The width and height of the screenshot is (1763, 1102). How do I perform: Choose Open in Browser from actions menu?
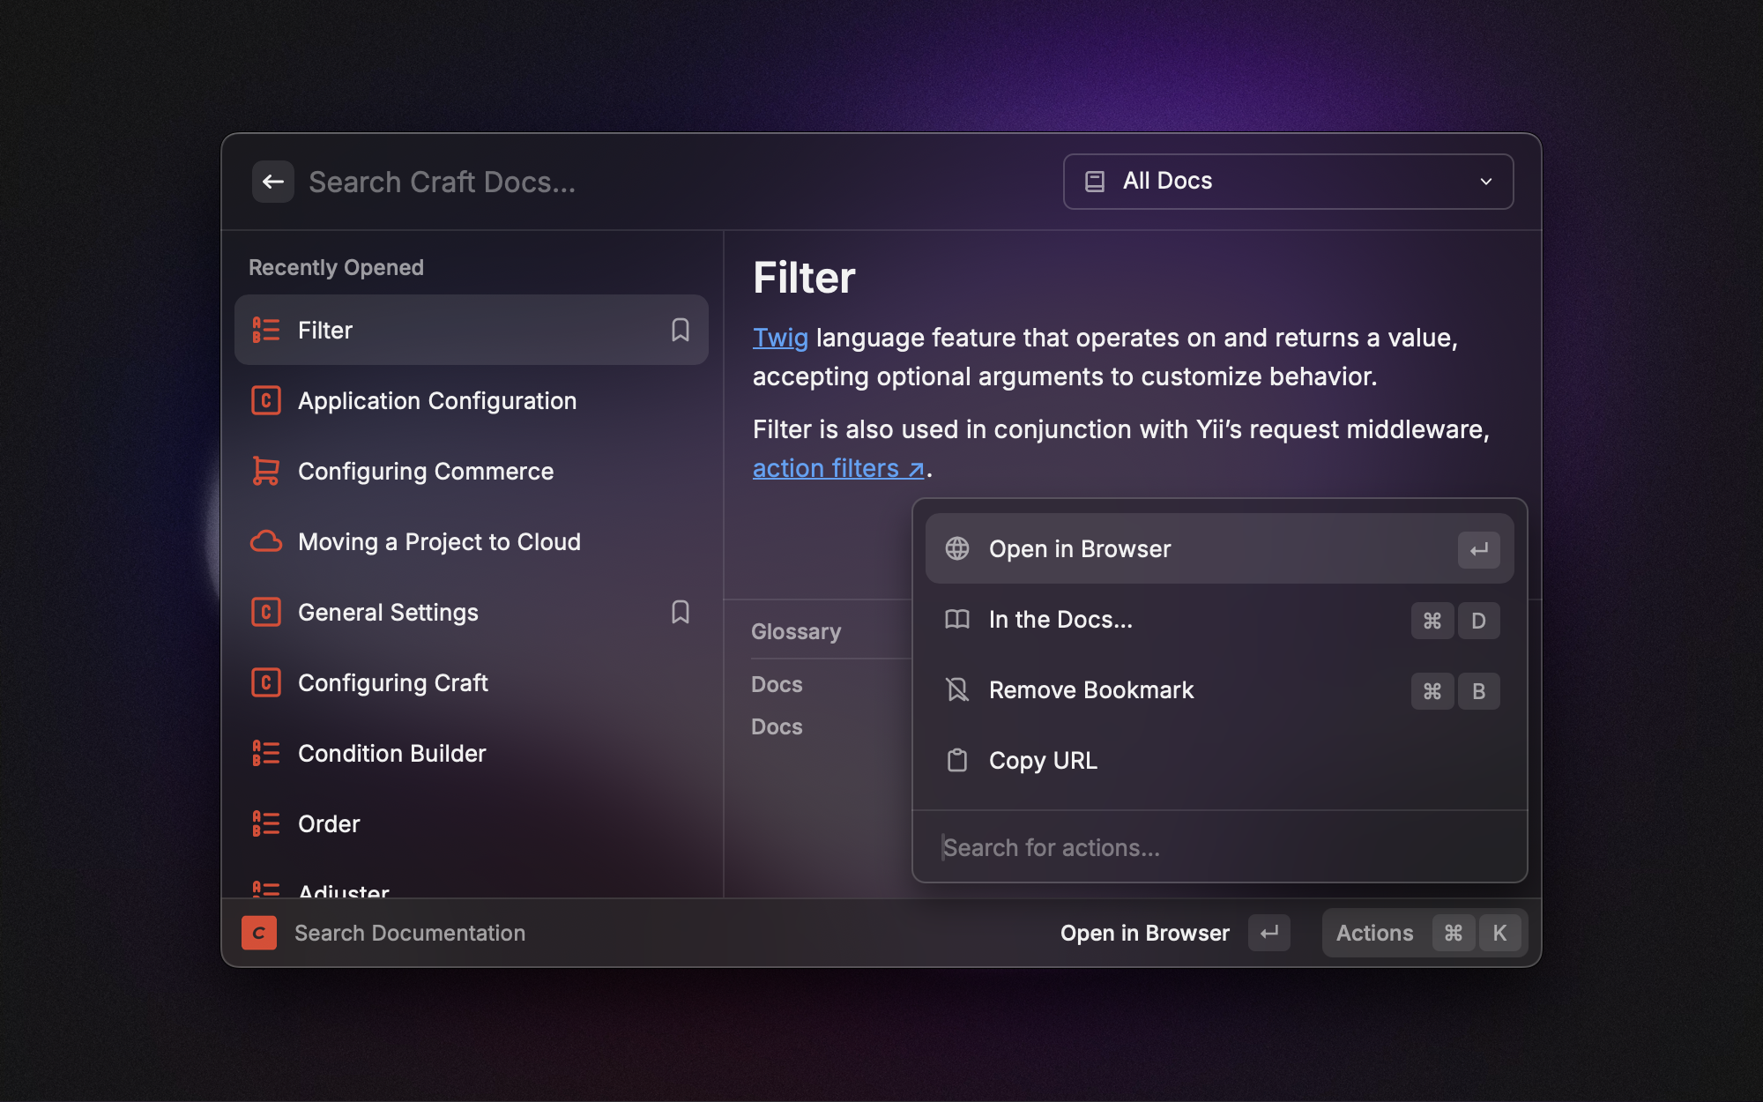(1080, 549)
